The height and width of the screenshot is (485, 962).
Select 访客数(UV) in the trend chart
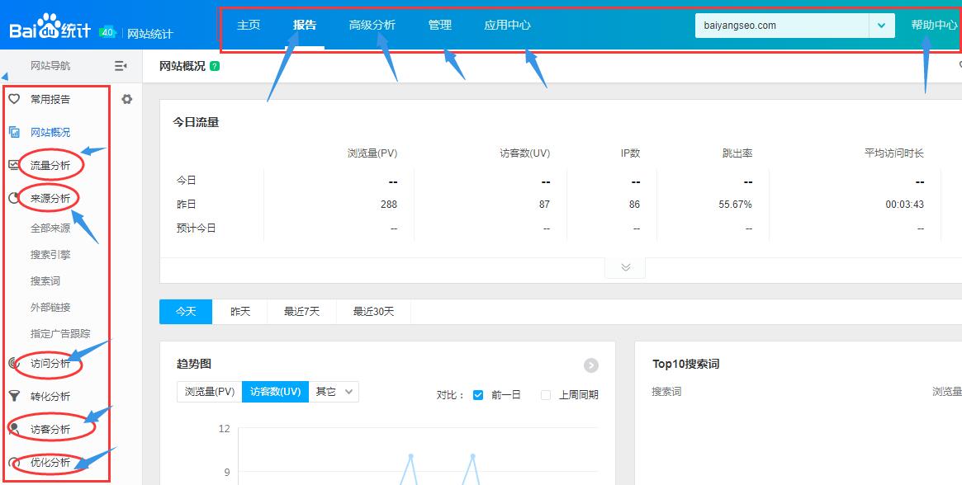click(x=276, y=392)
